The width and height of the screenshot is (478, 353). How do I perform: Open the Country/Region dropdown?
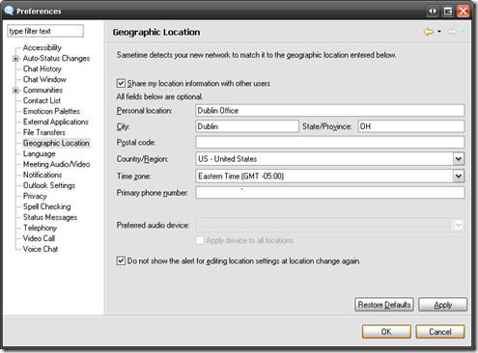coord(459,159)
